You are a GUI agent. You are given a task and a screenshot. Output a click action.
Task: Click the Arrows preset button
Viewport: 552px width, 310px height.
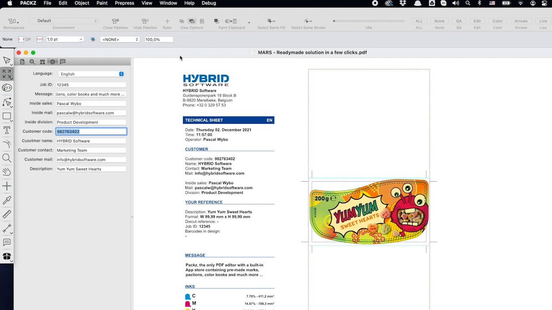pos(521,21)
